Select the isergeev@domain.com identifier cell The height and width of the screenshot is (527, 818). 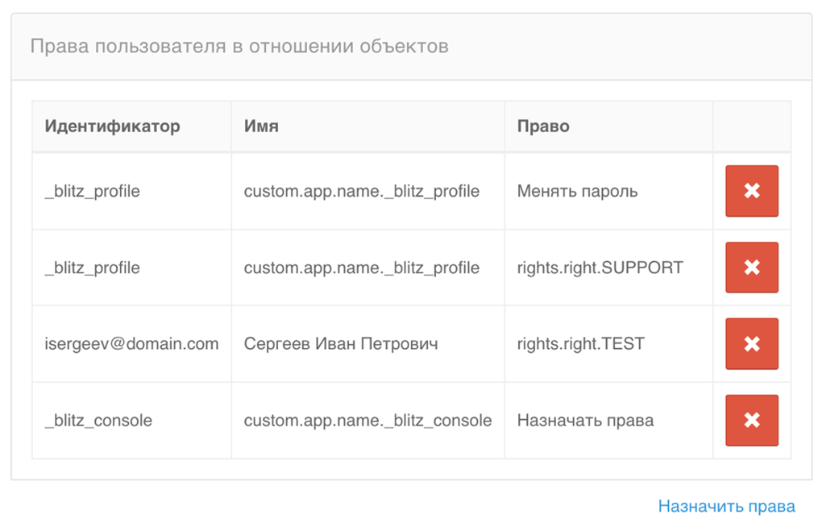[x=131, y=344]
